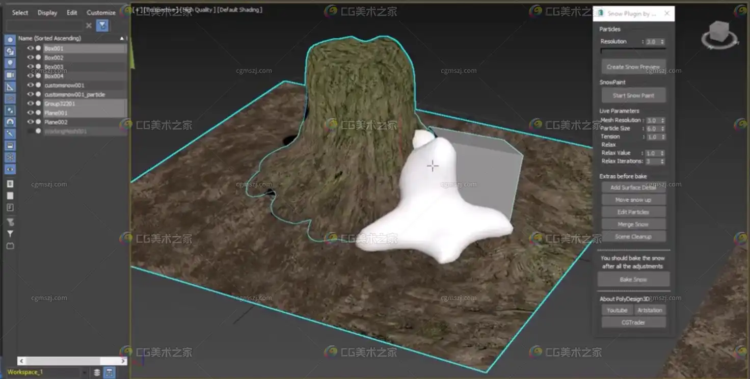Click the Particles Resolution spinner arrows
Screen dimensions: 750x379
click(x=662, y=42)
